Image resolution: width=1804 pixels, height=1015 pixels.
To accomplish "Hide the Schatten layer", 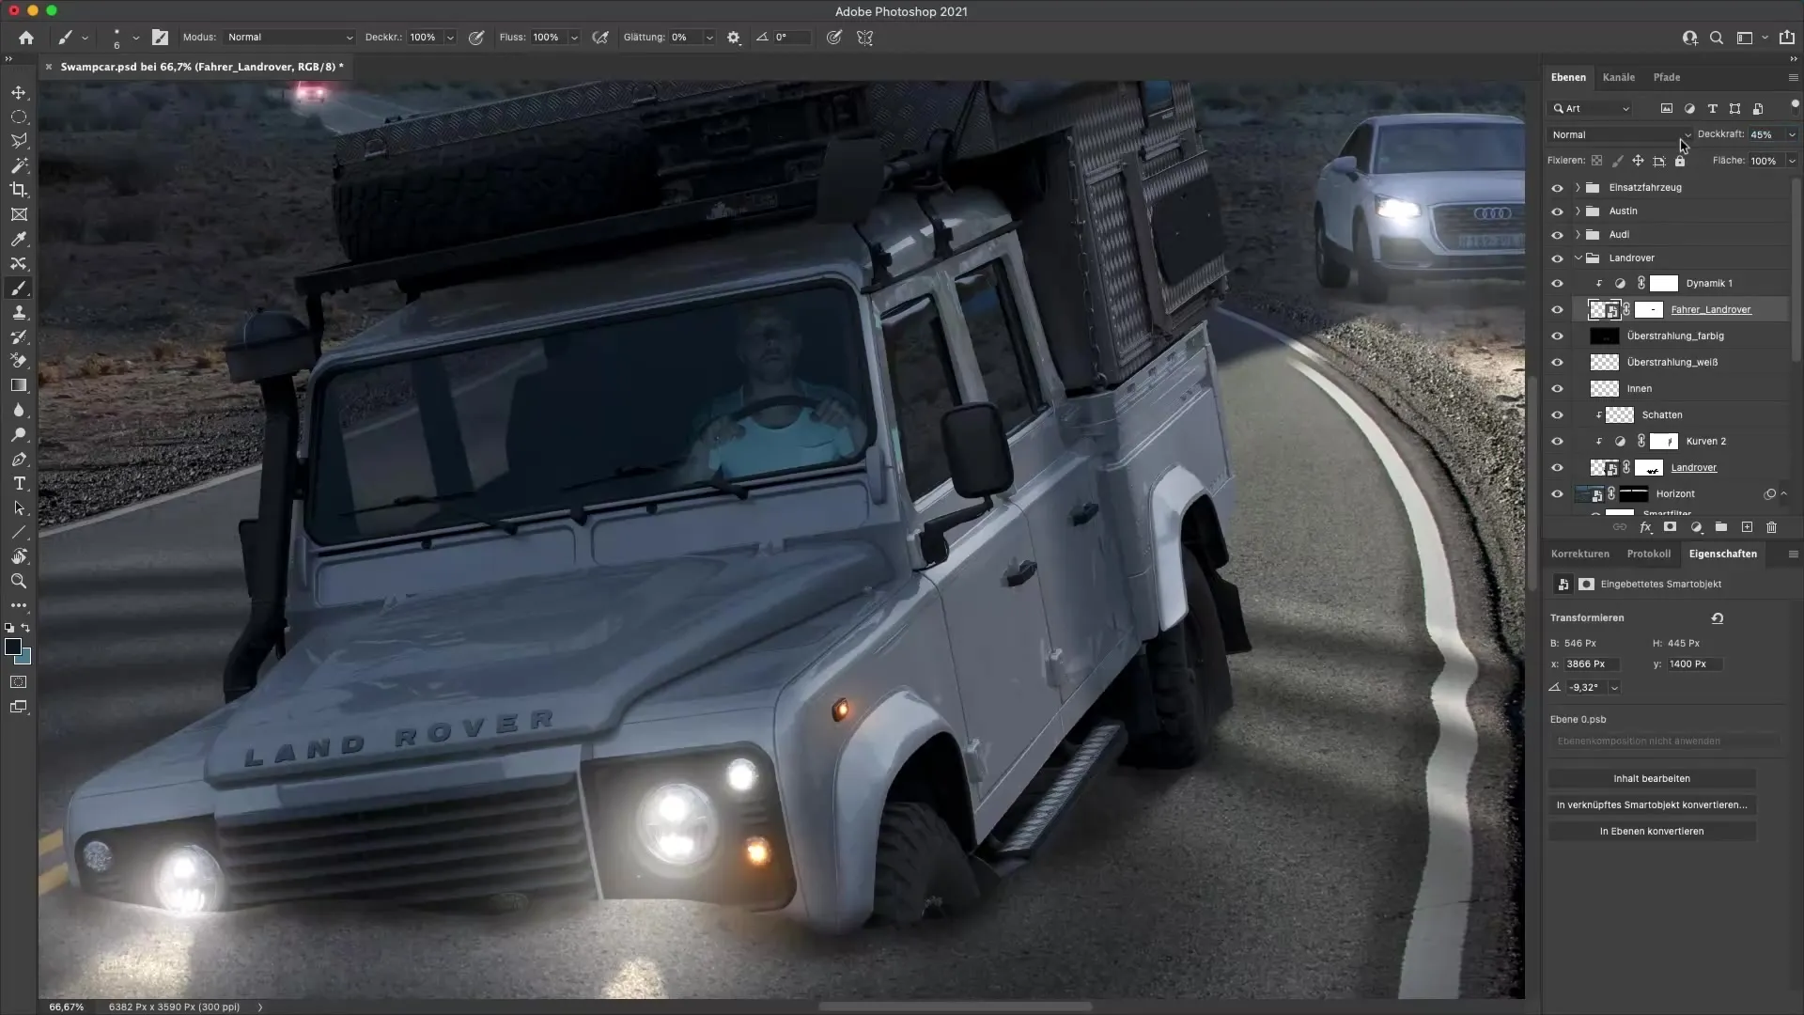I will [1557, 414].
